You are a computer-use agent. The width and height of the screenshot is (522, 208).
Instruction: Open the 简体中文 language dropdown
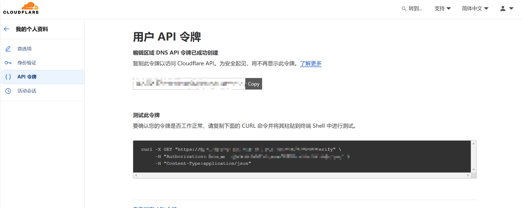[x=475, y=8]
